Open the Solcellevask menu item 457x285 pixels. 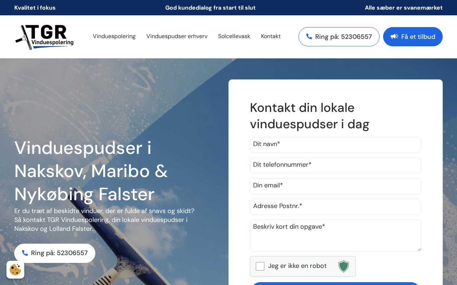click(x=234, y=36)
